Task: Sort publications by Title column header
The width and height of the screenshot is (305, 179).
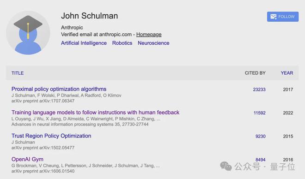Action: click(x=18, y=73)
